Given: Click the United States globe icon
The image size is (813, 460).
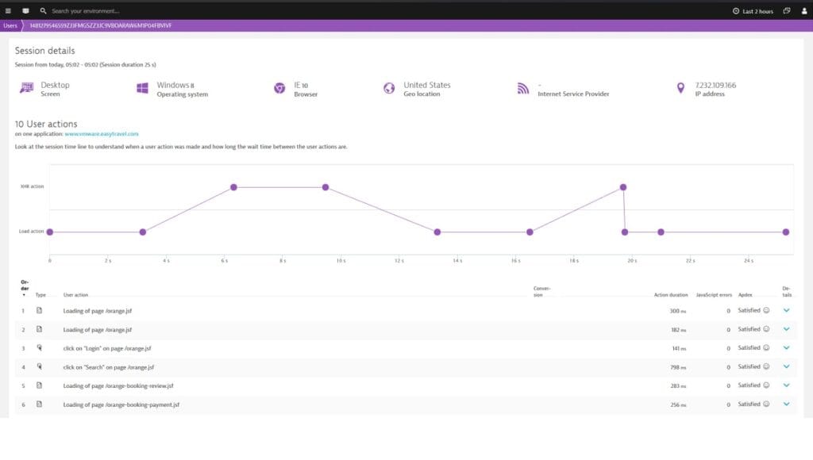Looking at the screenshot, I should coord(389,89).
